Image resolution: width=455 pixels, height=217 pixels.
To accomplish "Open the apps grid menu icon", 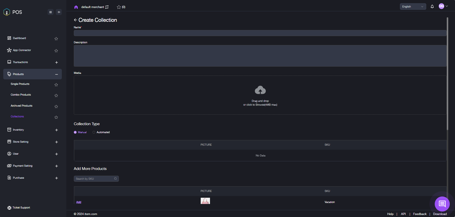I will pos(51,12).
